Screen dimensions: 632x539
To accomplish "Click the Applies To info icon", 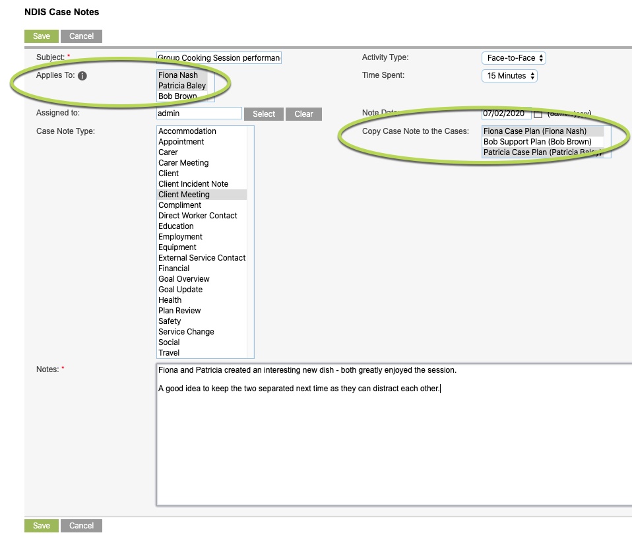I will pyautogui.click(x=82, y=76).
